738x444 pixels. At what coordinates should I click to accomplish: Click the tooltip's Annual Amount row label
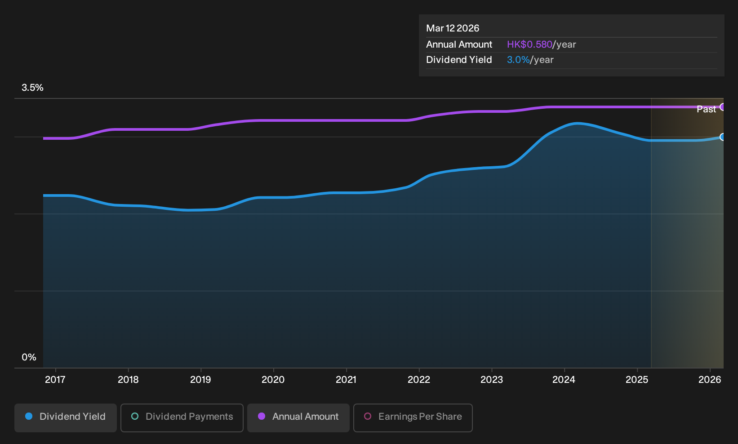click(459, 44)
